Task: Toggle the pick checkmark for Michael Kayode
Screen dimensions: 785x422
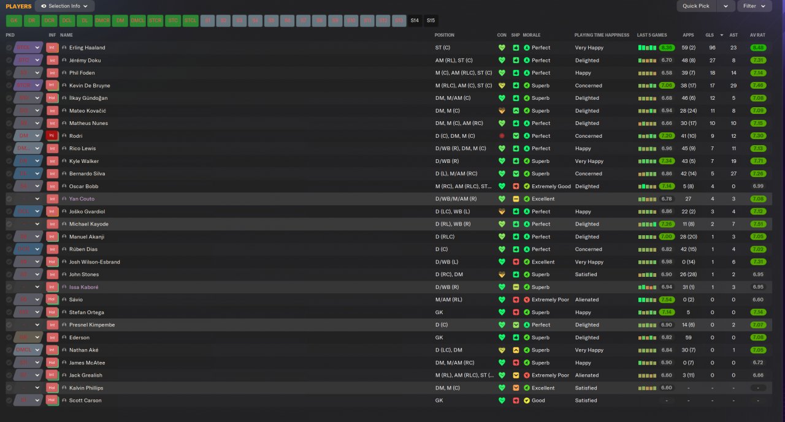Action: coord(9,224)
